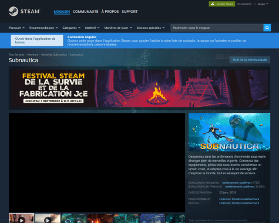279x223 pixels.
Task: Open the Festival Steam de la survie banner
Action: [139, 88]
